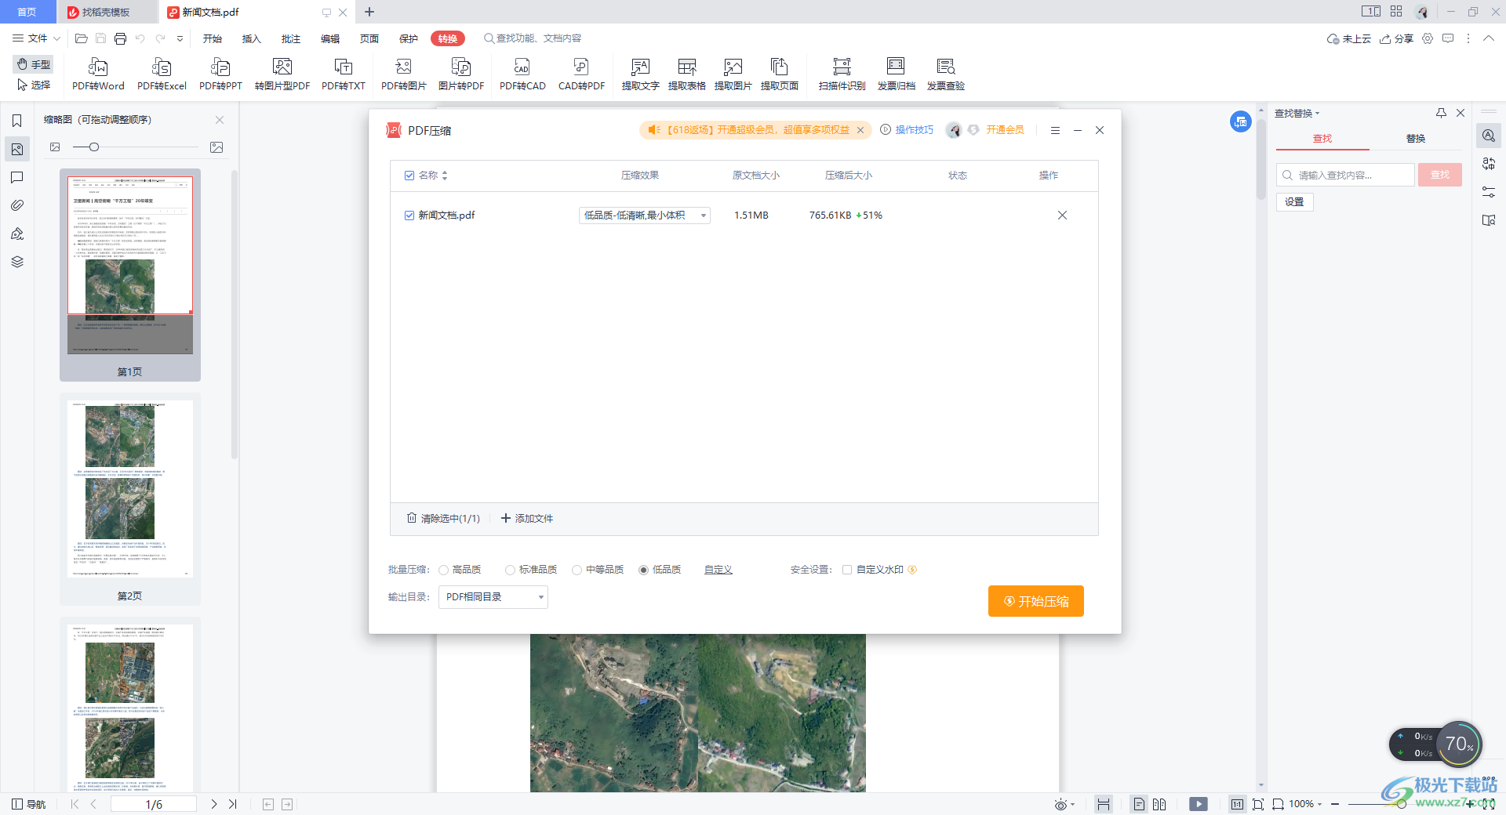This screenshot has height=815, width=1506.
Task: Click the 添加文件 button
Action: pos(527,519)
